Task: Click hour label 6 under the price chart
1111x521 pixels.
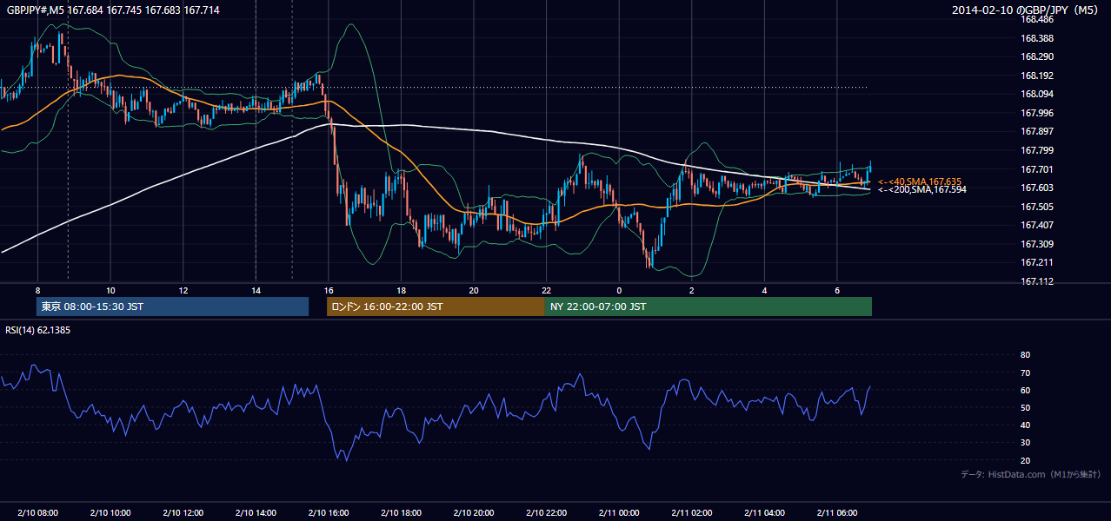Action: pos(836,290)
